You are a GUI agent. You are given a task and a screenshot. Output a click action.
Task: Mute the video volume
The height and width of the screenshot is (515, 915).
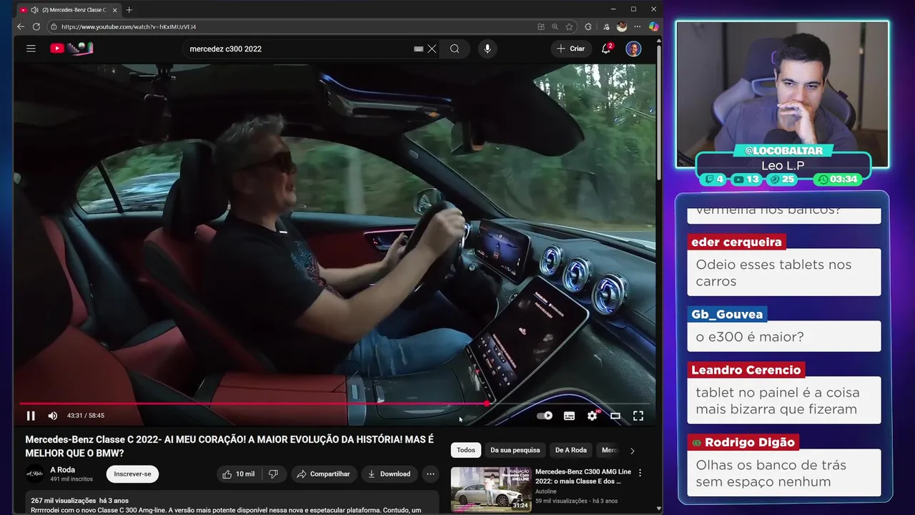pyautogui.click(x=52, y=416)
